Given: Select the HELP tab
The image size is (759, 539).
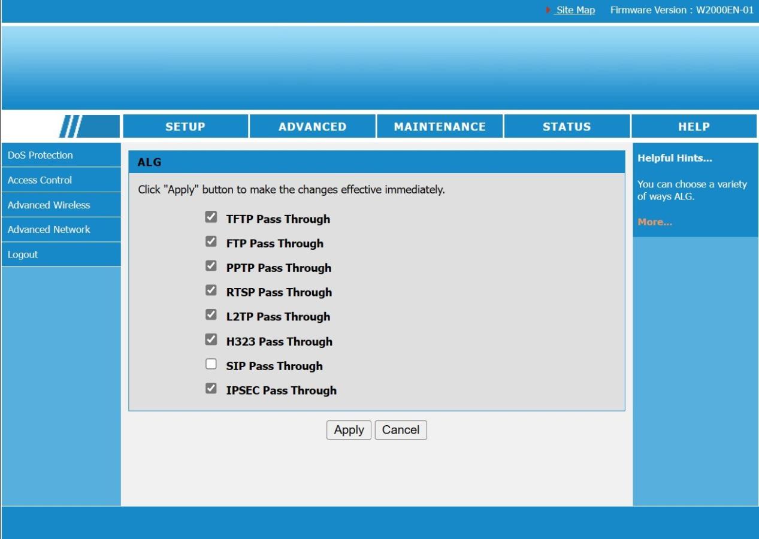Looking at the screenshot, I should (x=694, y=126).
